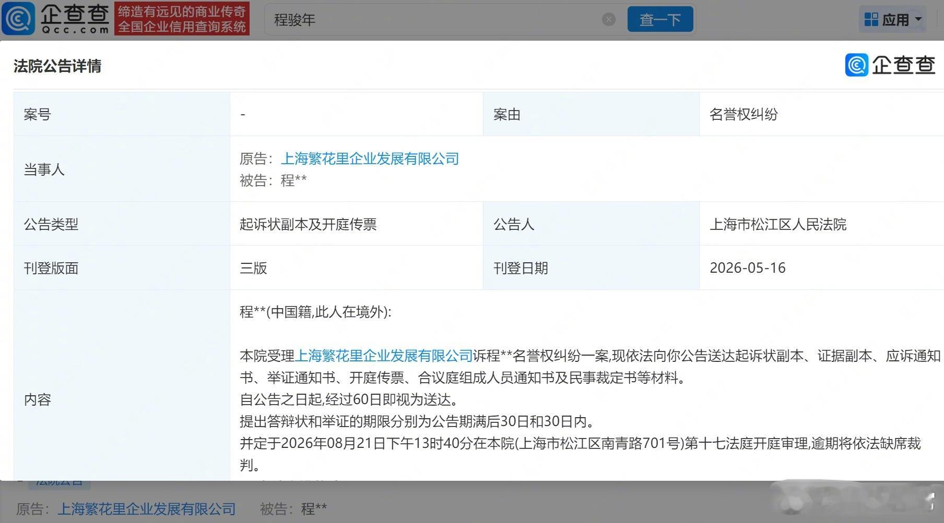Screen dimensions: 944x523
Task: Select the line 程**(中国籍,此人在境外):
Action: point(315,312)
